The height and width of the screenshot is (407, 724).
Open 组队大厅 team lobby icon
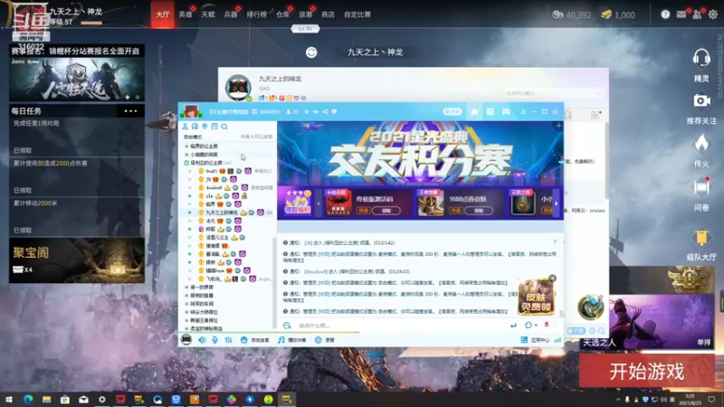(701, 238)
